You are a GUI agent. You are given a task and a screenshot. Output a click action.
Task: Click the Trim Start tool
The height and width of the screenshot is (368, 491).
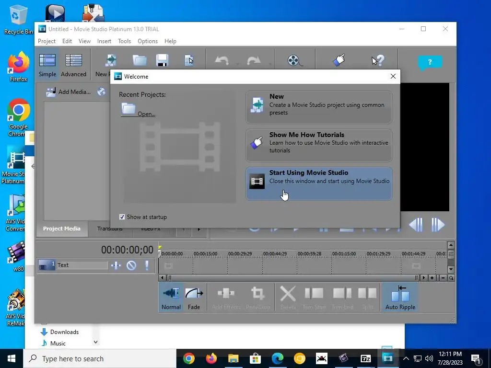click(314, 298)
